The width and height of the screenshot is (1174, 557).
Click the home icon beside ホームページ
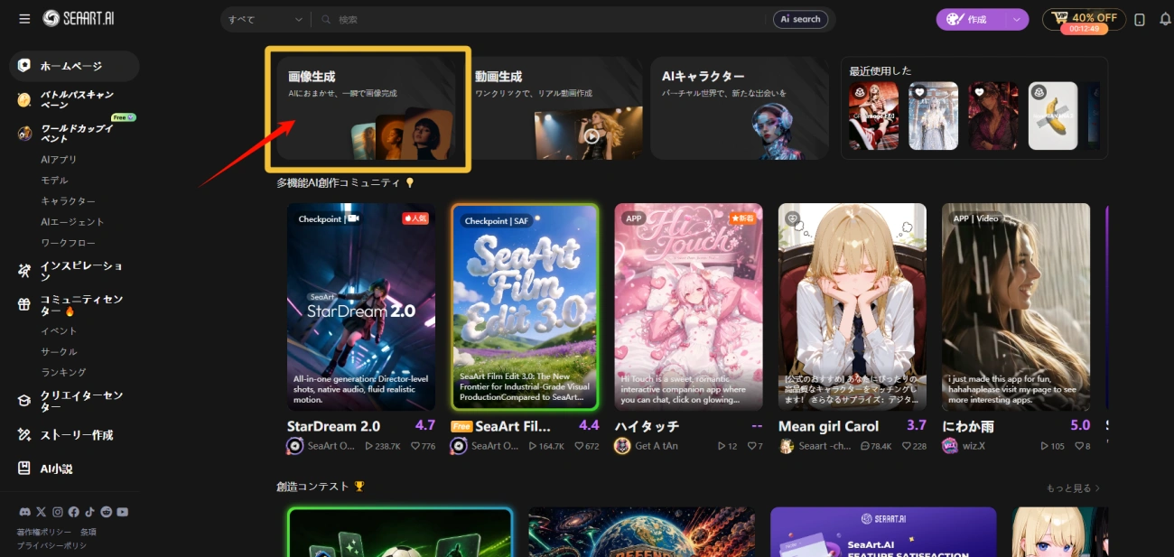coord(24,66)
